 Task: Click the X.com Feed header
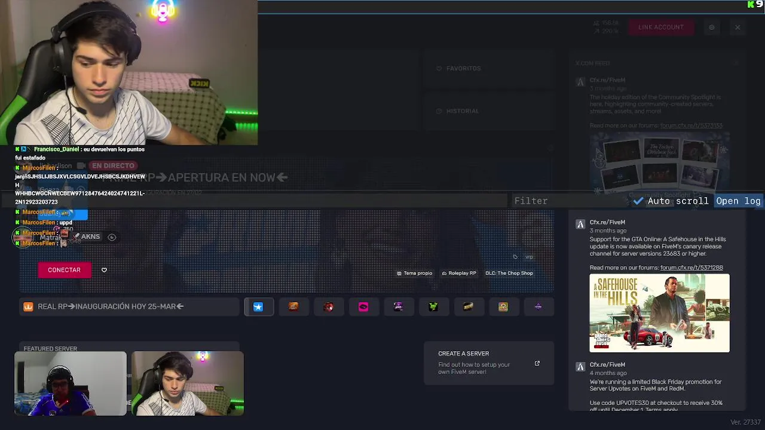click(x=593, y=63)
